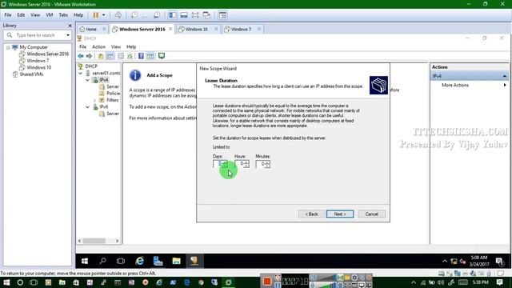The image size is (512, 288).
Task: Switch to the Windows 7 tab
Action: coord(241,29)
